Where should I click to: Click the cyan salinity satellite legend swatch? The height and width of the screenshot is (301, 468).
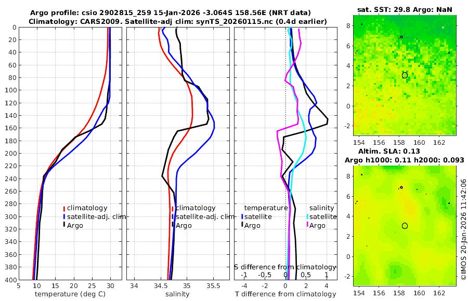pyautogui.click(x=307, y=216)
